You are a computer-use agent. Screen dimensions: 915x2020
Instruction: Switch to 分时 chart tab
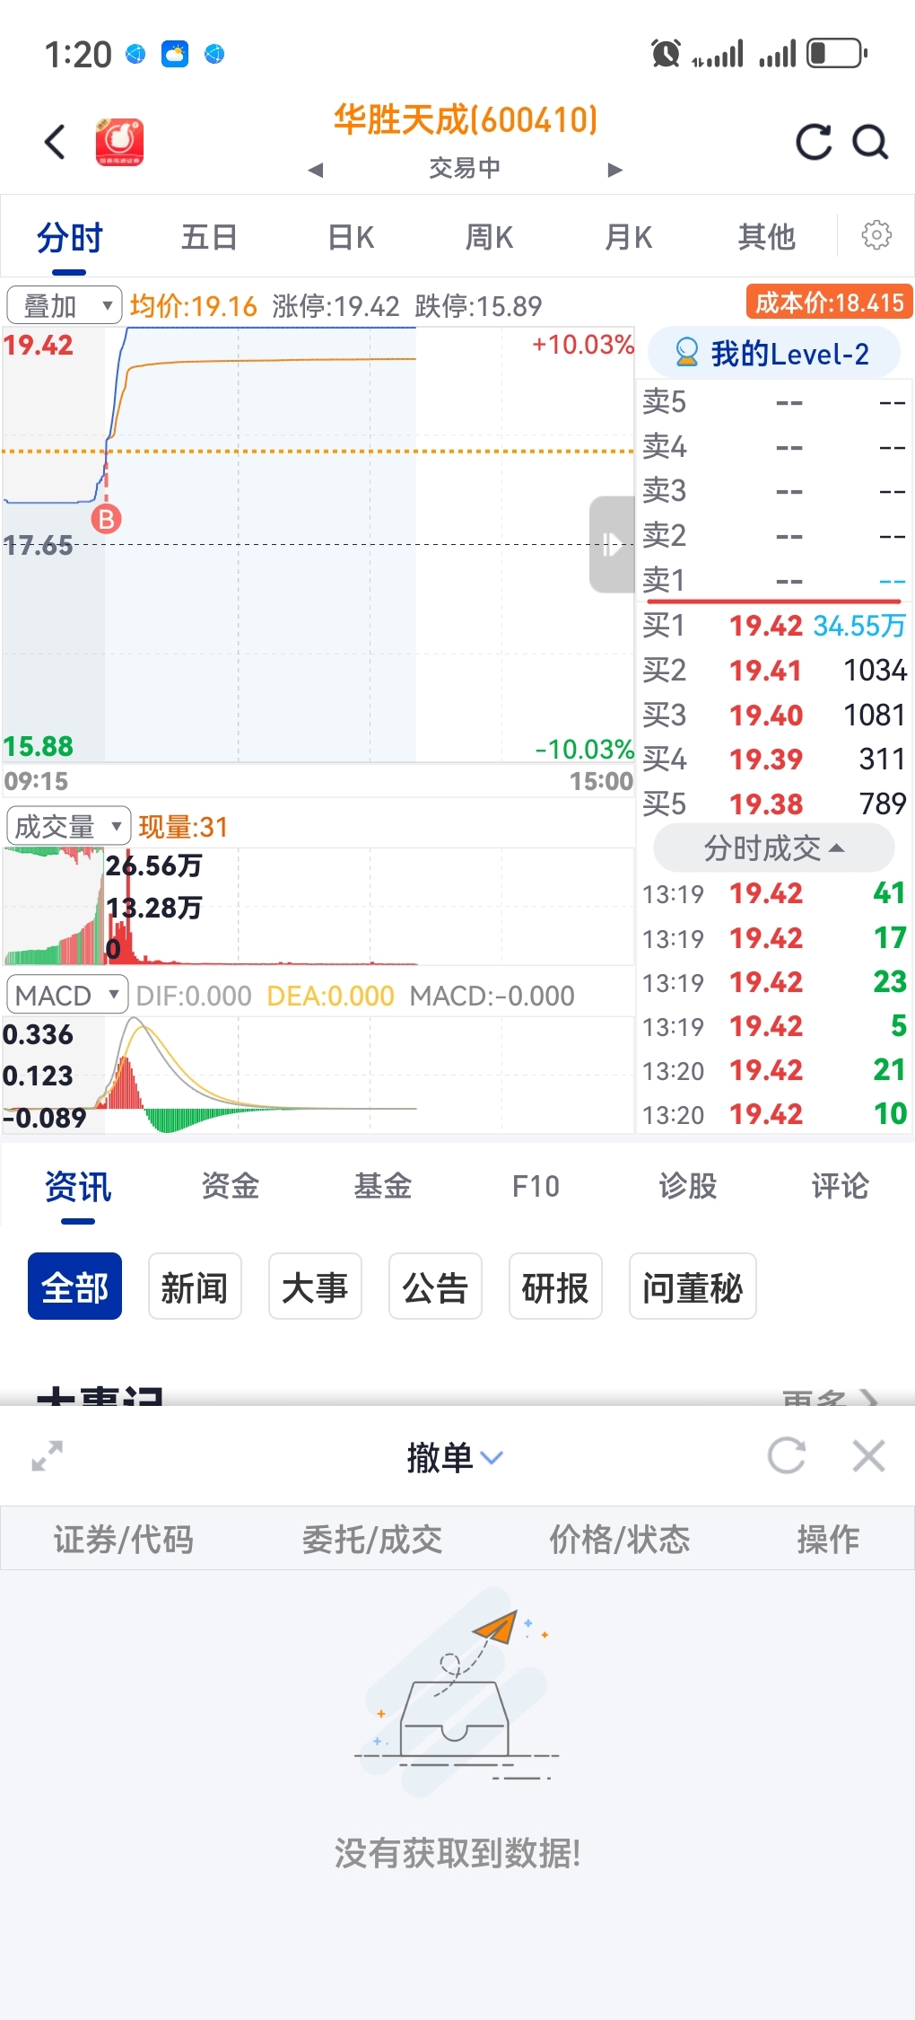[70, 237]
